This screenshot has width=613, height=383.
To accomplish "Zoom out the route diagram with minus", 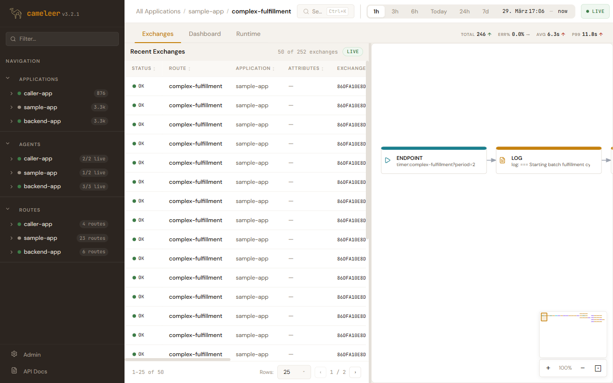I will [582, 368].
